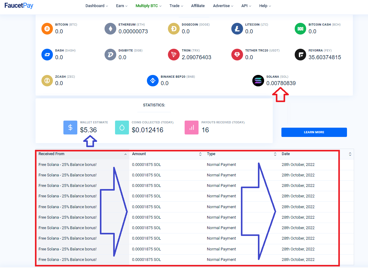Open the Help dropdown menu
This screenshot has height=268, width=368.
(265, 6)
